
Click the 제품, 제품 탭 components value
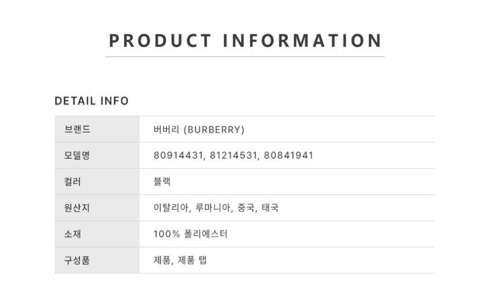180,260
